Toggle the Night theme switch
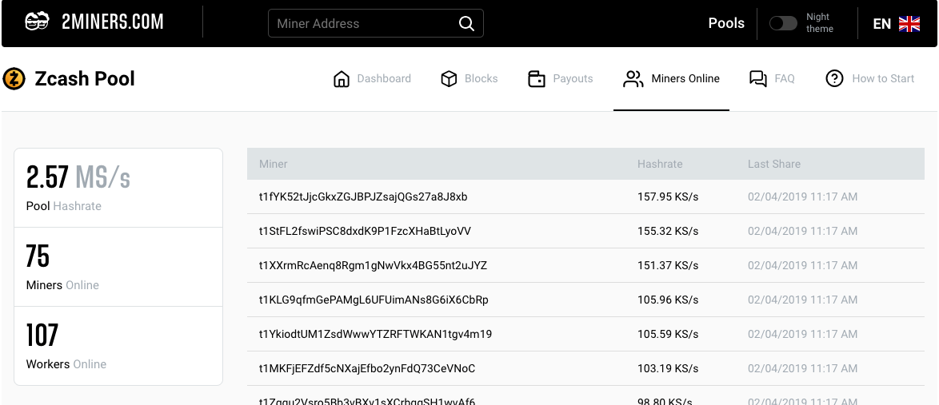Image resolution: width=939 pixels, height=405 pixels. point(783,23)
